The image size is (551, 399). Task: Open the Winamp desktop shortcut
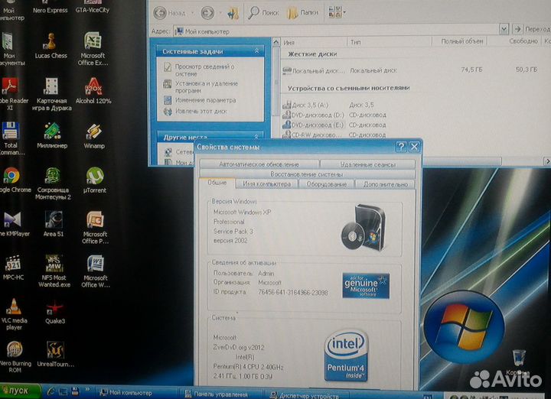(94, 136)
